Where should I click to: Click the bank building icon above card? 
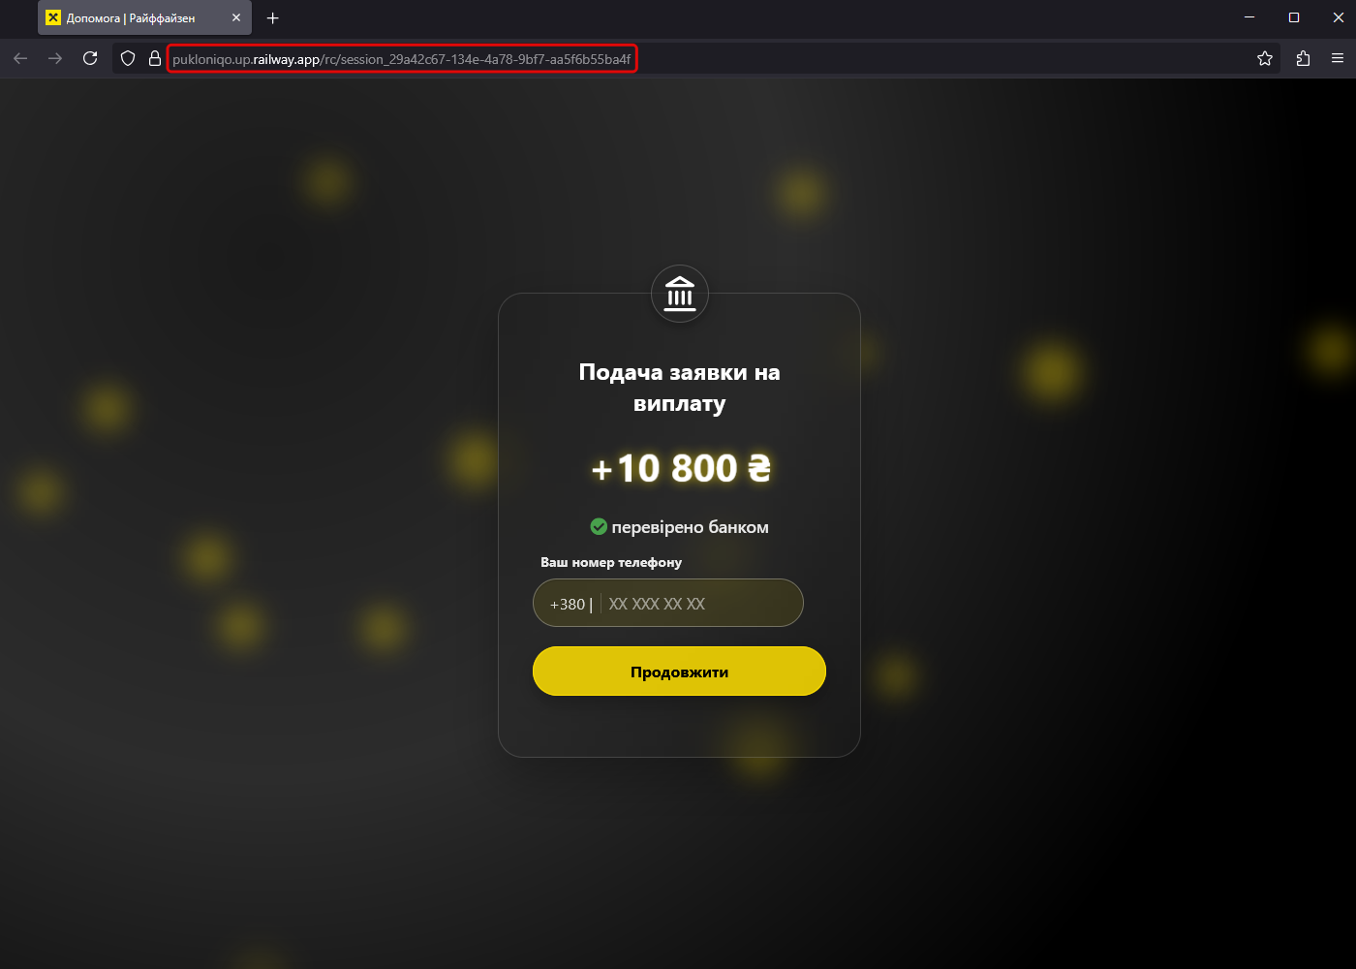(x=680, y=294)
